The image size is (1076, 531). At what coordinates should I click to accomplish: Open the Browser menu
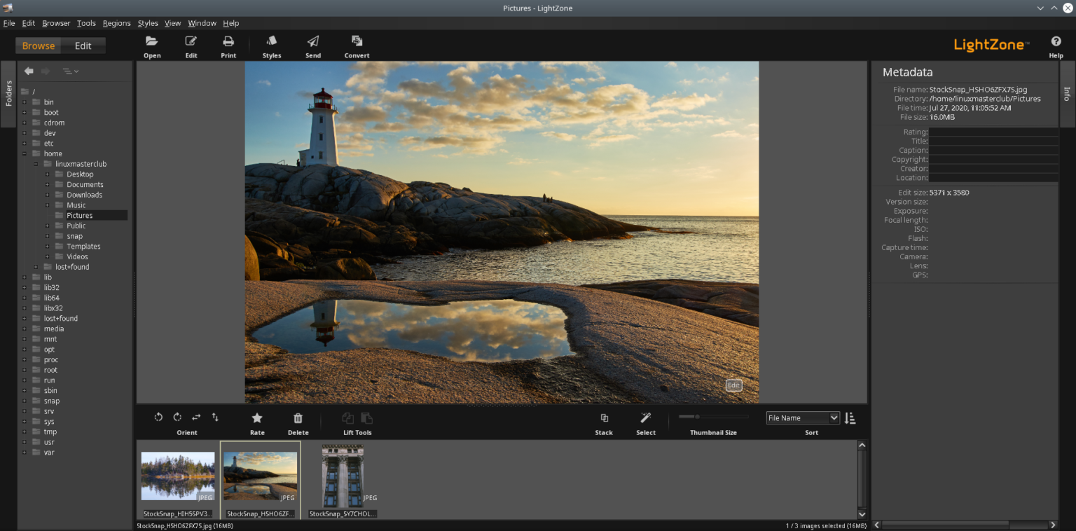click(56, 23)
